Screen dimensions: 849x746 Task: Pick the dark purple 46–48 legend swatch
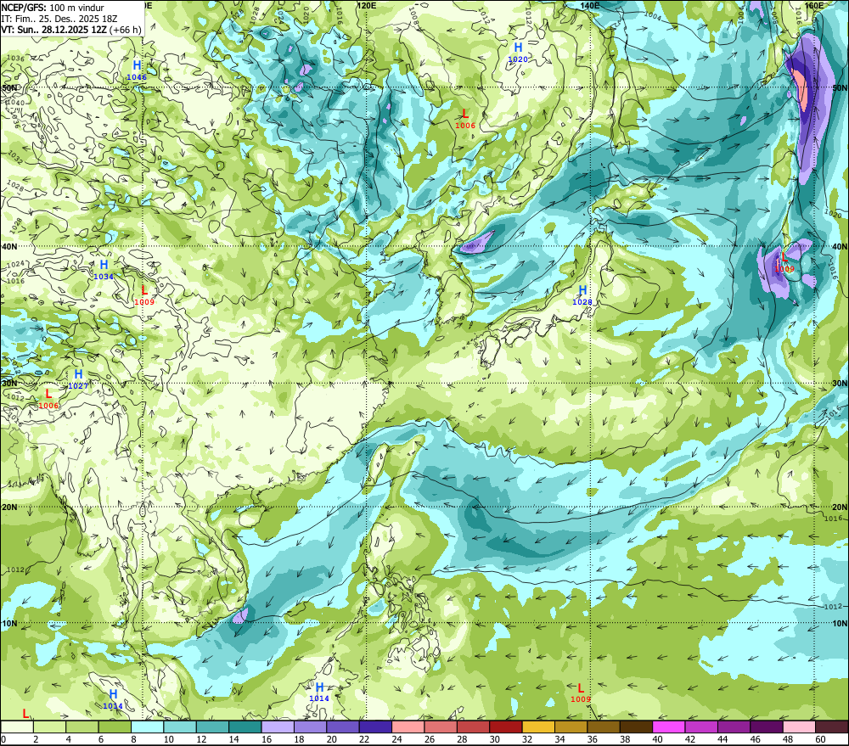point(767,727)
